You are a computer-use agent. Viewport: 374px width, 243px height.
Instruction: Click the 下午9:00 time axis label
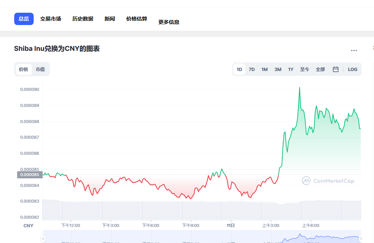191,225
